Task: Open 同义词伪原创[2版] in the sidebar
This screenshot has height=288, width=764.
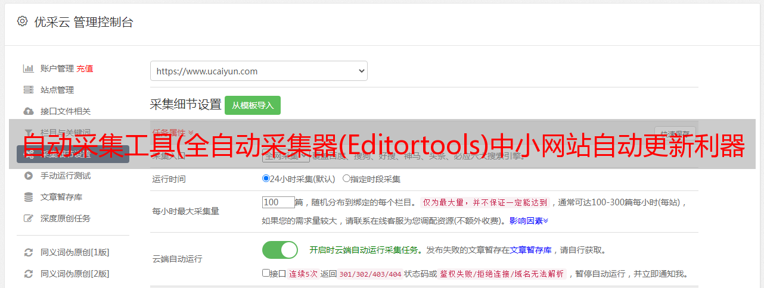Action: point(74,274)
